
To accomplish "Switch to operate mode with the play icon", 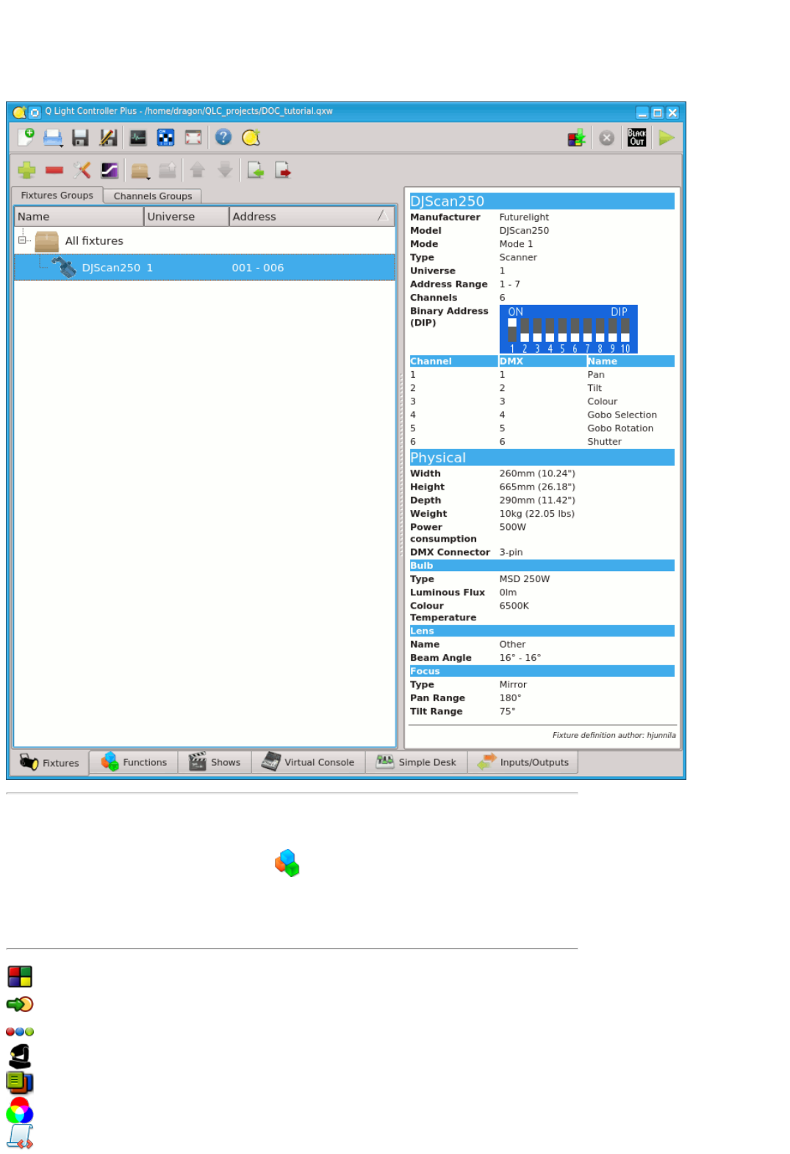I will point(667,137).
